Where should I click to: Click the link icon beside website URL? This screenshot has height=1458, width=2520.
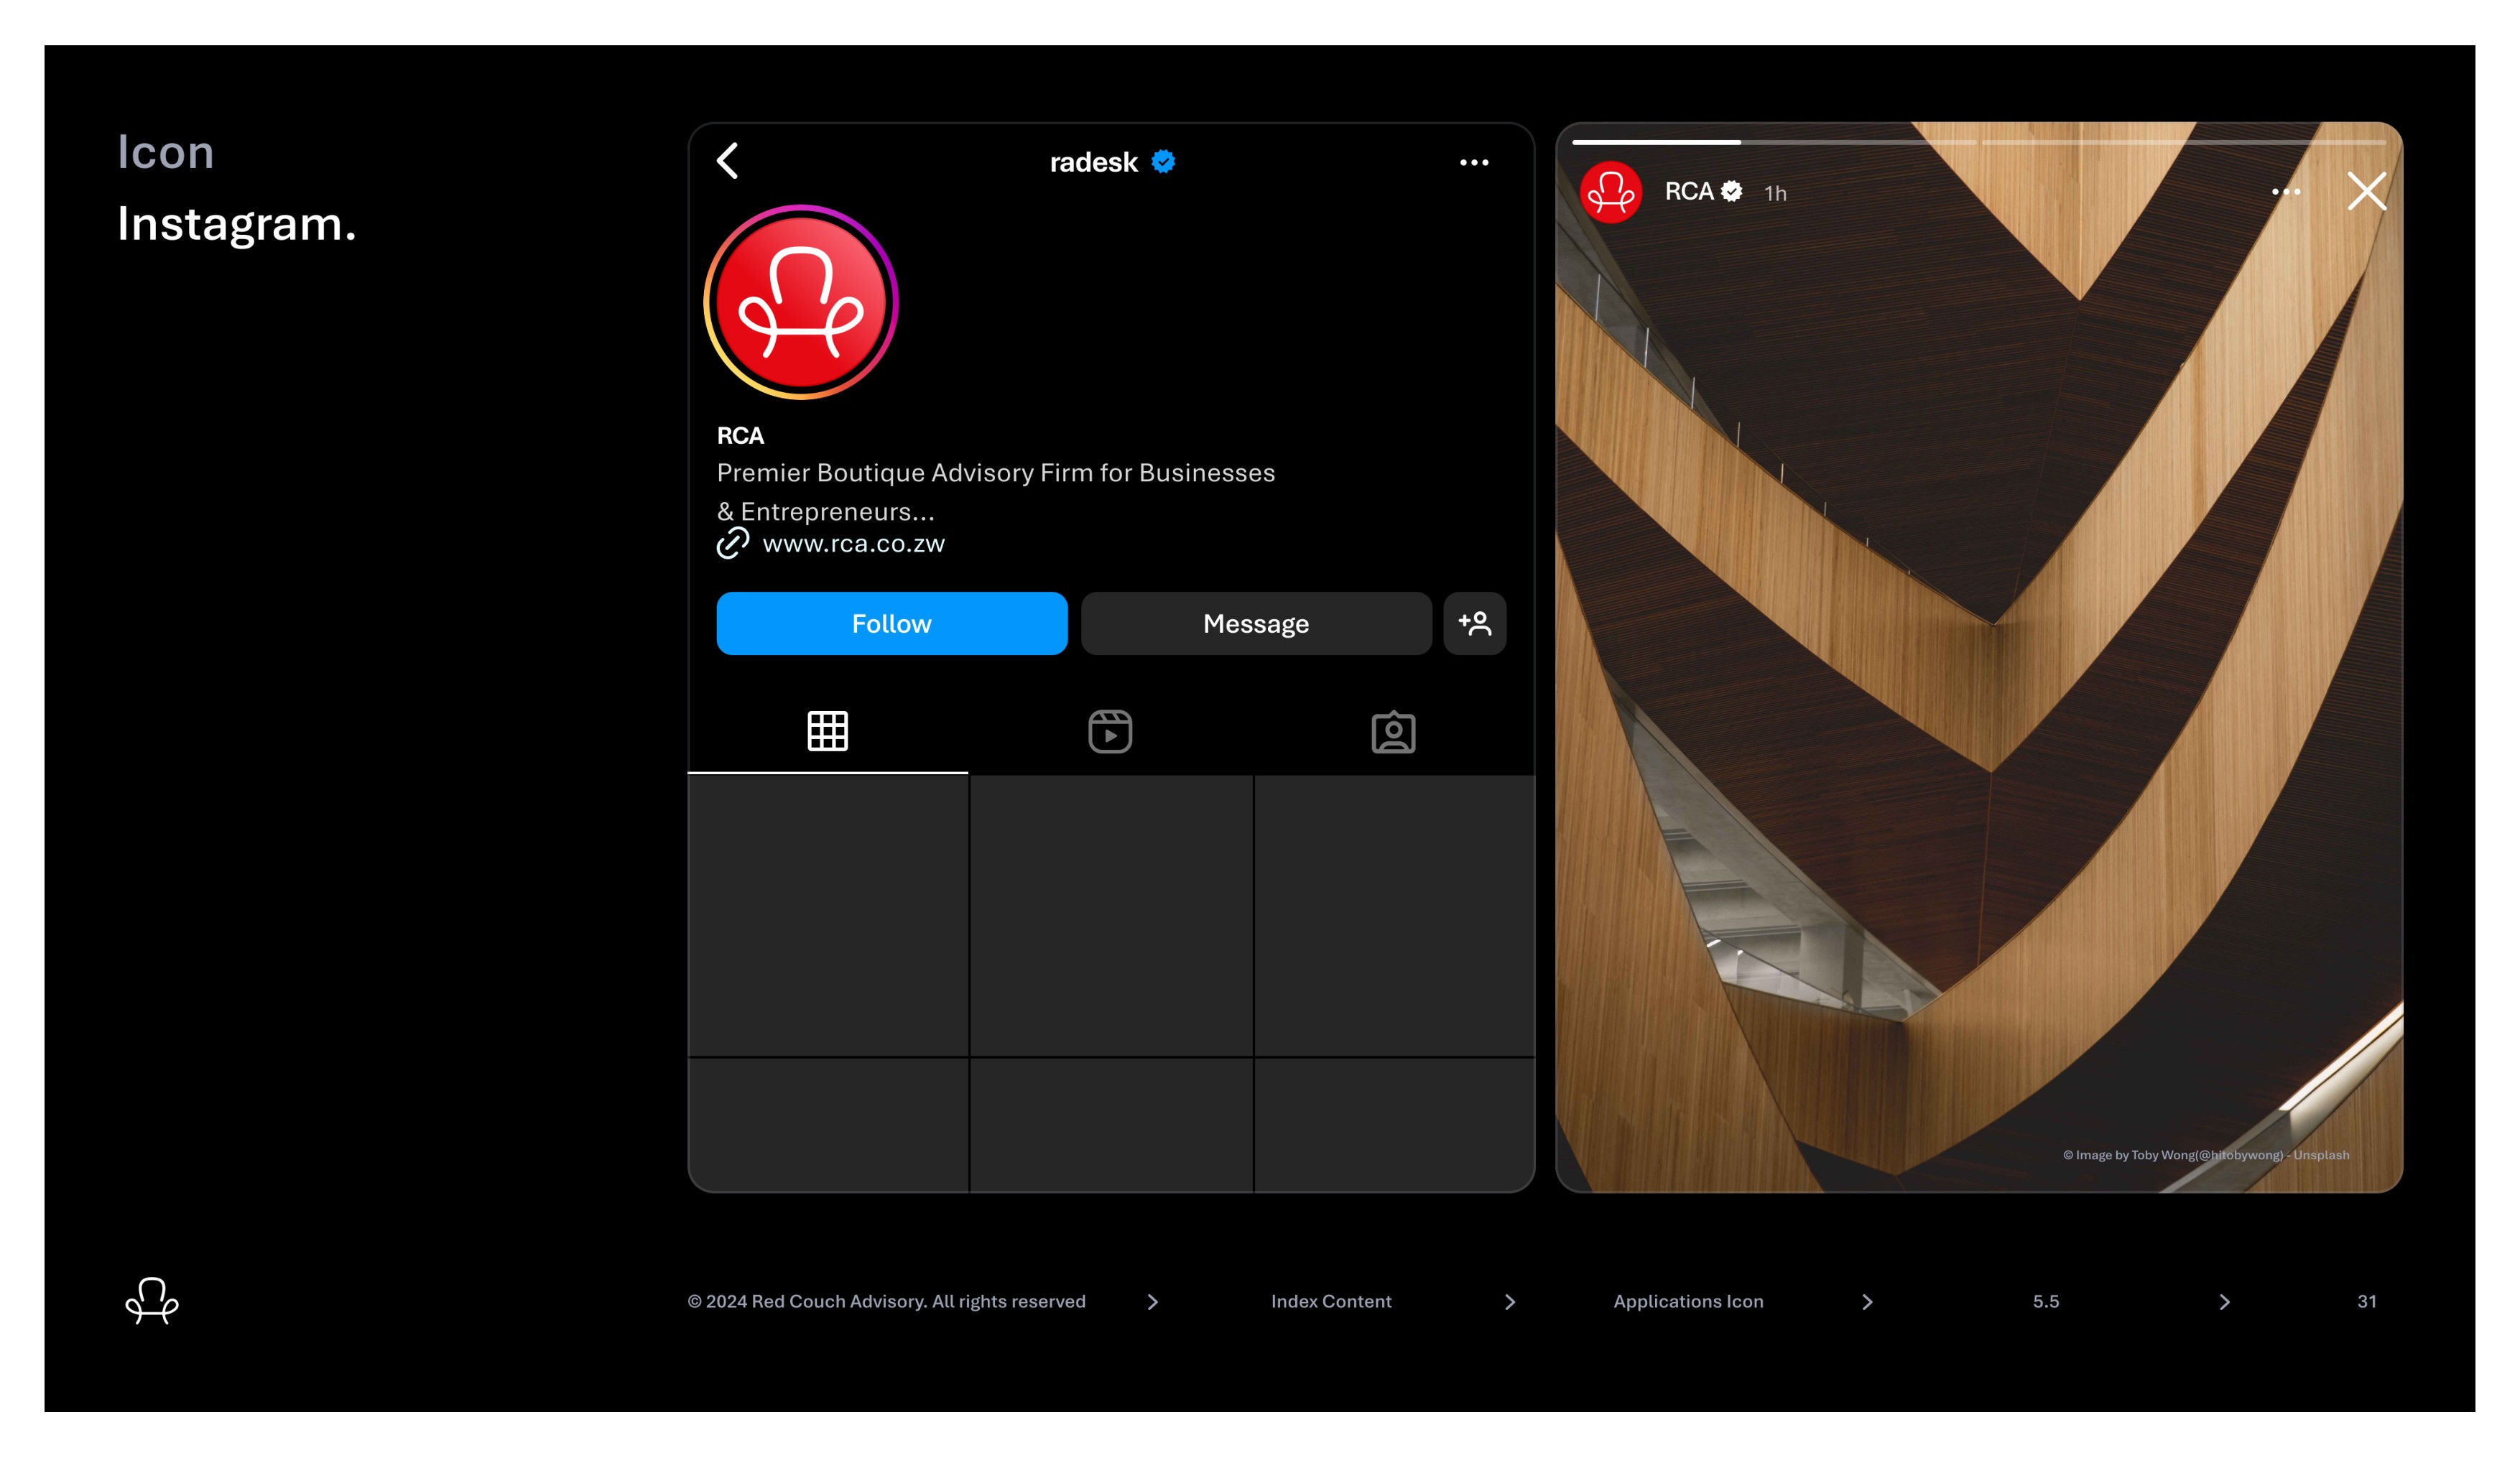tap(733, 544)
